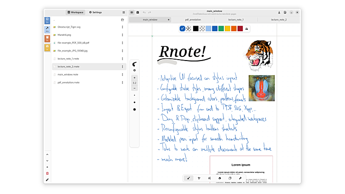The height and width of the screenshot is (194, 345).
Task: Pick the transparent checkered color swatch
Action: [202, 28]
